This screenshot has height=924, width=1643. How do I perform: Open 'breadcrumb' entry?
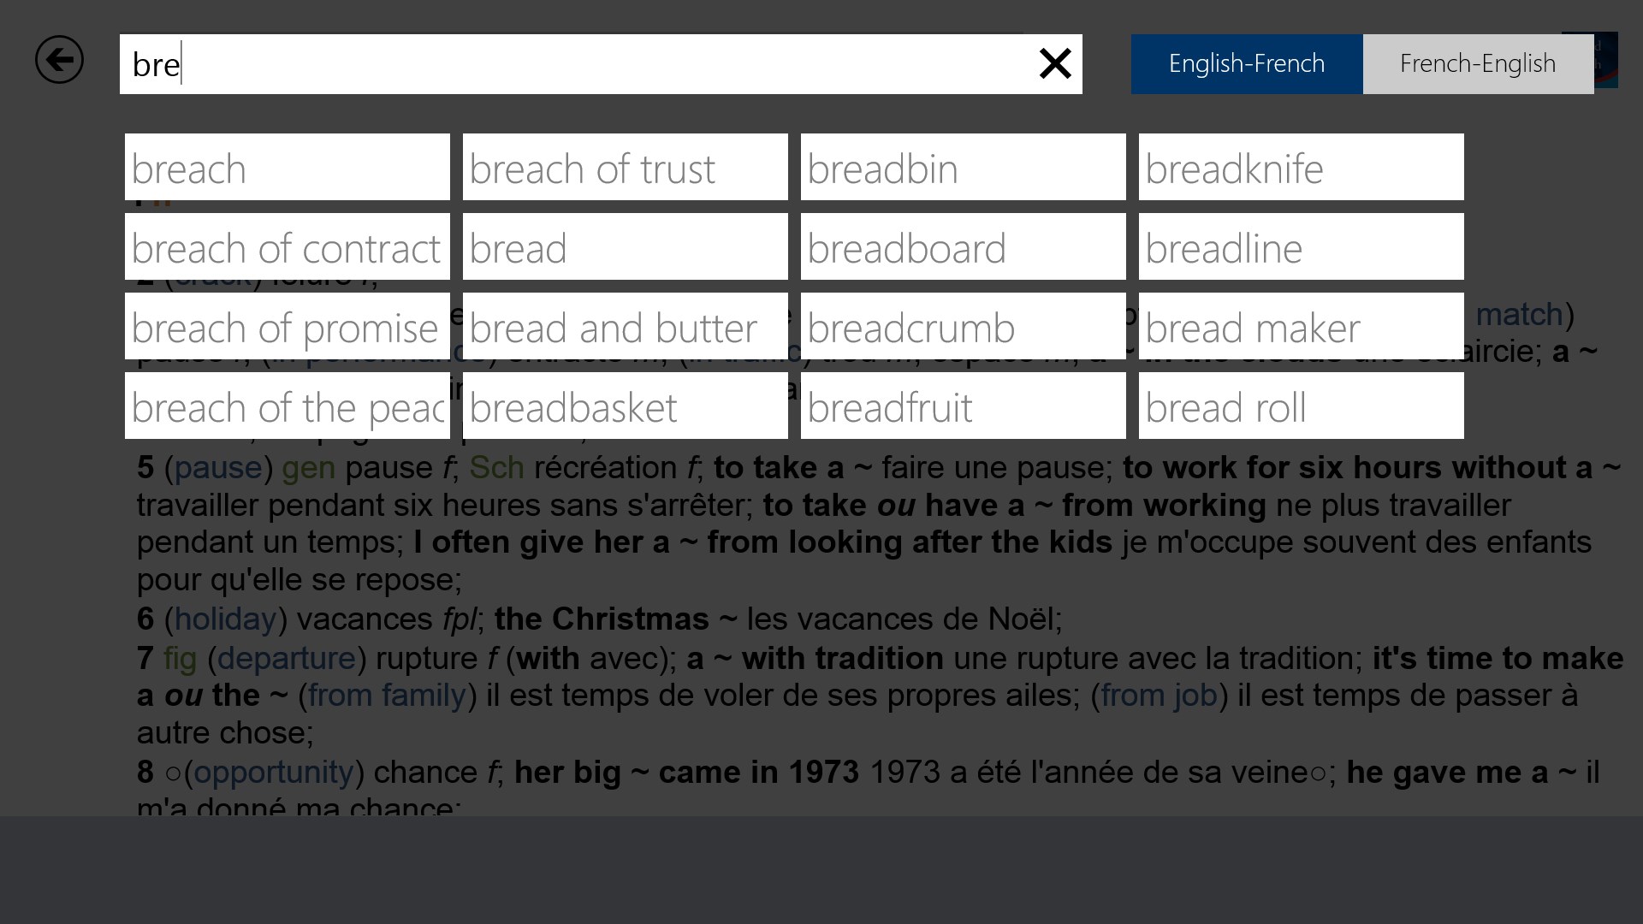tap(963, 327)
